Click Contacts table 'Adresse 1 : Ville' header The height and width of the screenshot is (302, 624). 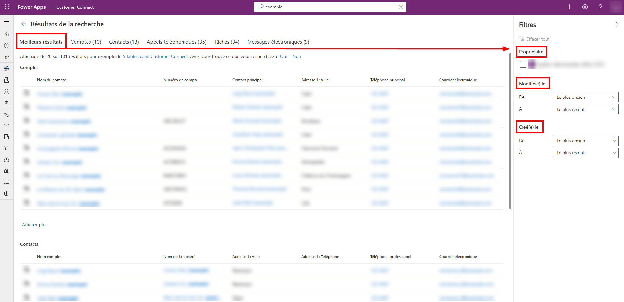[246, 257]
